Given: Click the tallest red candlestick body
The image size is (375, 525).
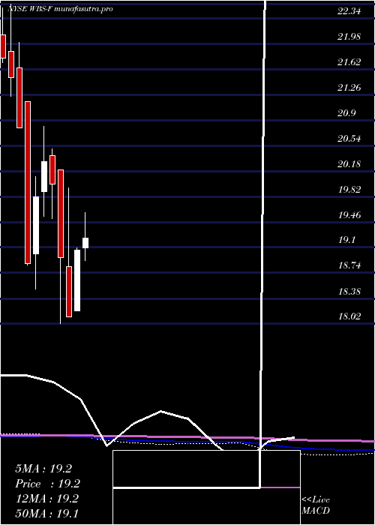Looking at the screenshot, I should [28, 182].
